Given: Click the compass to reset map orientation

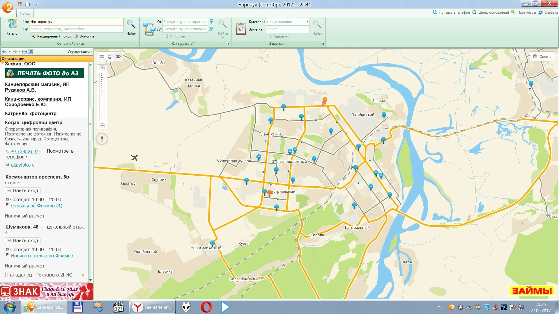Looking at the screenshot, I should [102, 139].
